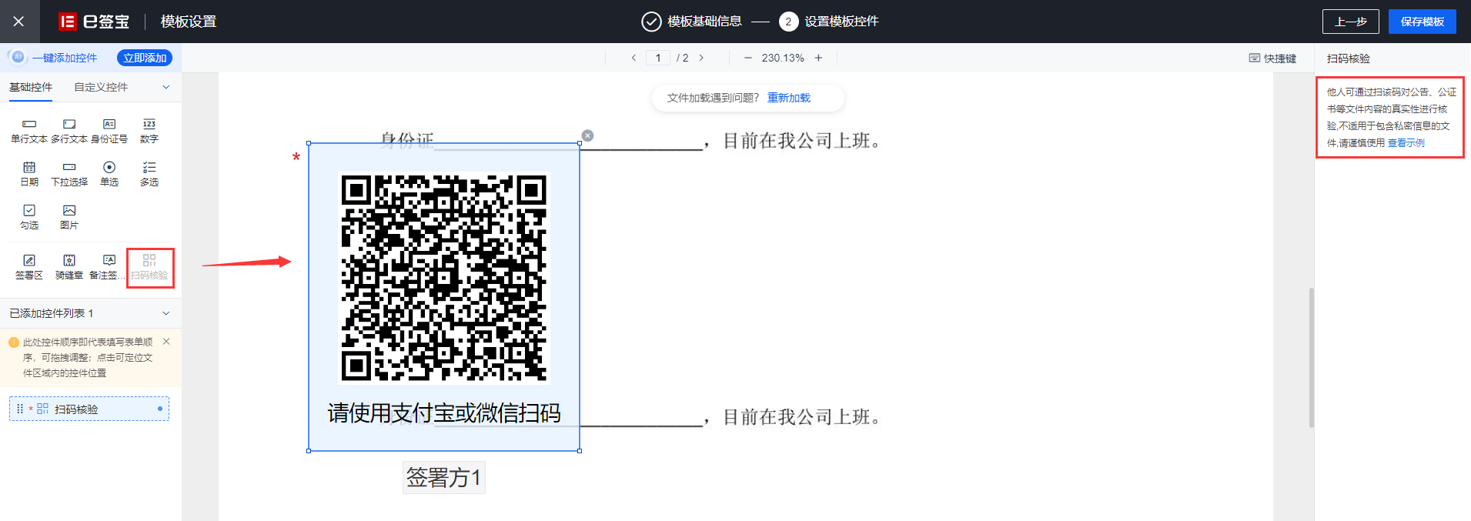Select 扫码核验 in the added controls list
The image size is (1471, 521).
89,409
